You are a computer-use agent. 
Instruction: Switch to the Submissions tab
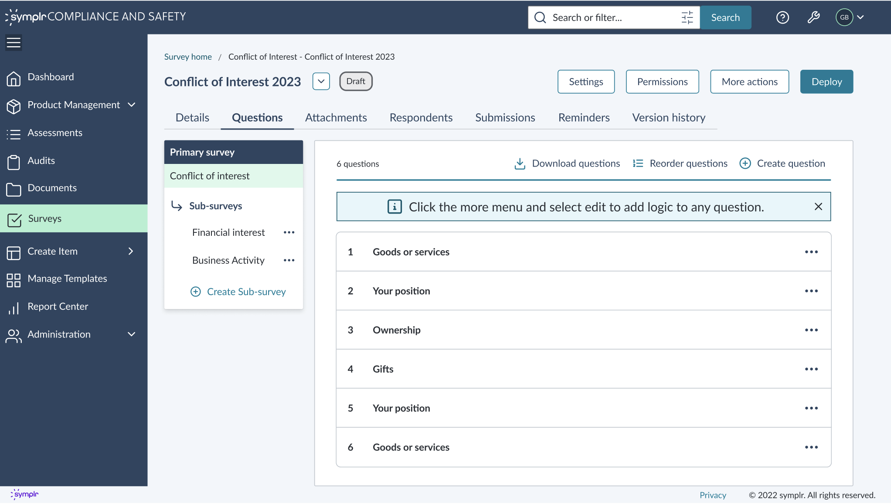coord(505,117)
